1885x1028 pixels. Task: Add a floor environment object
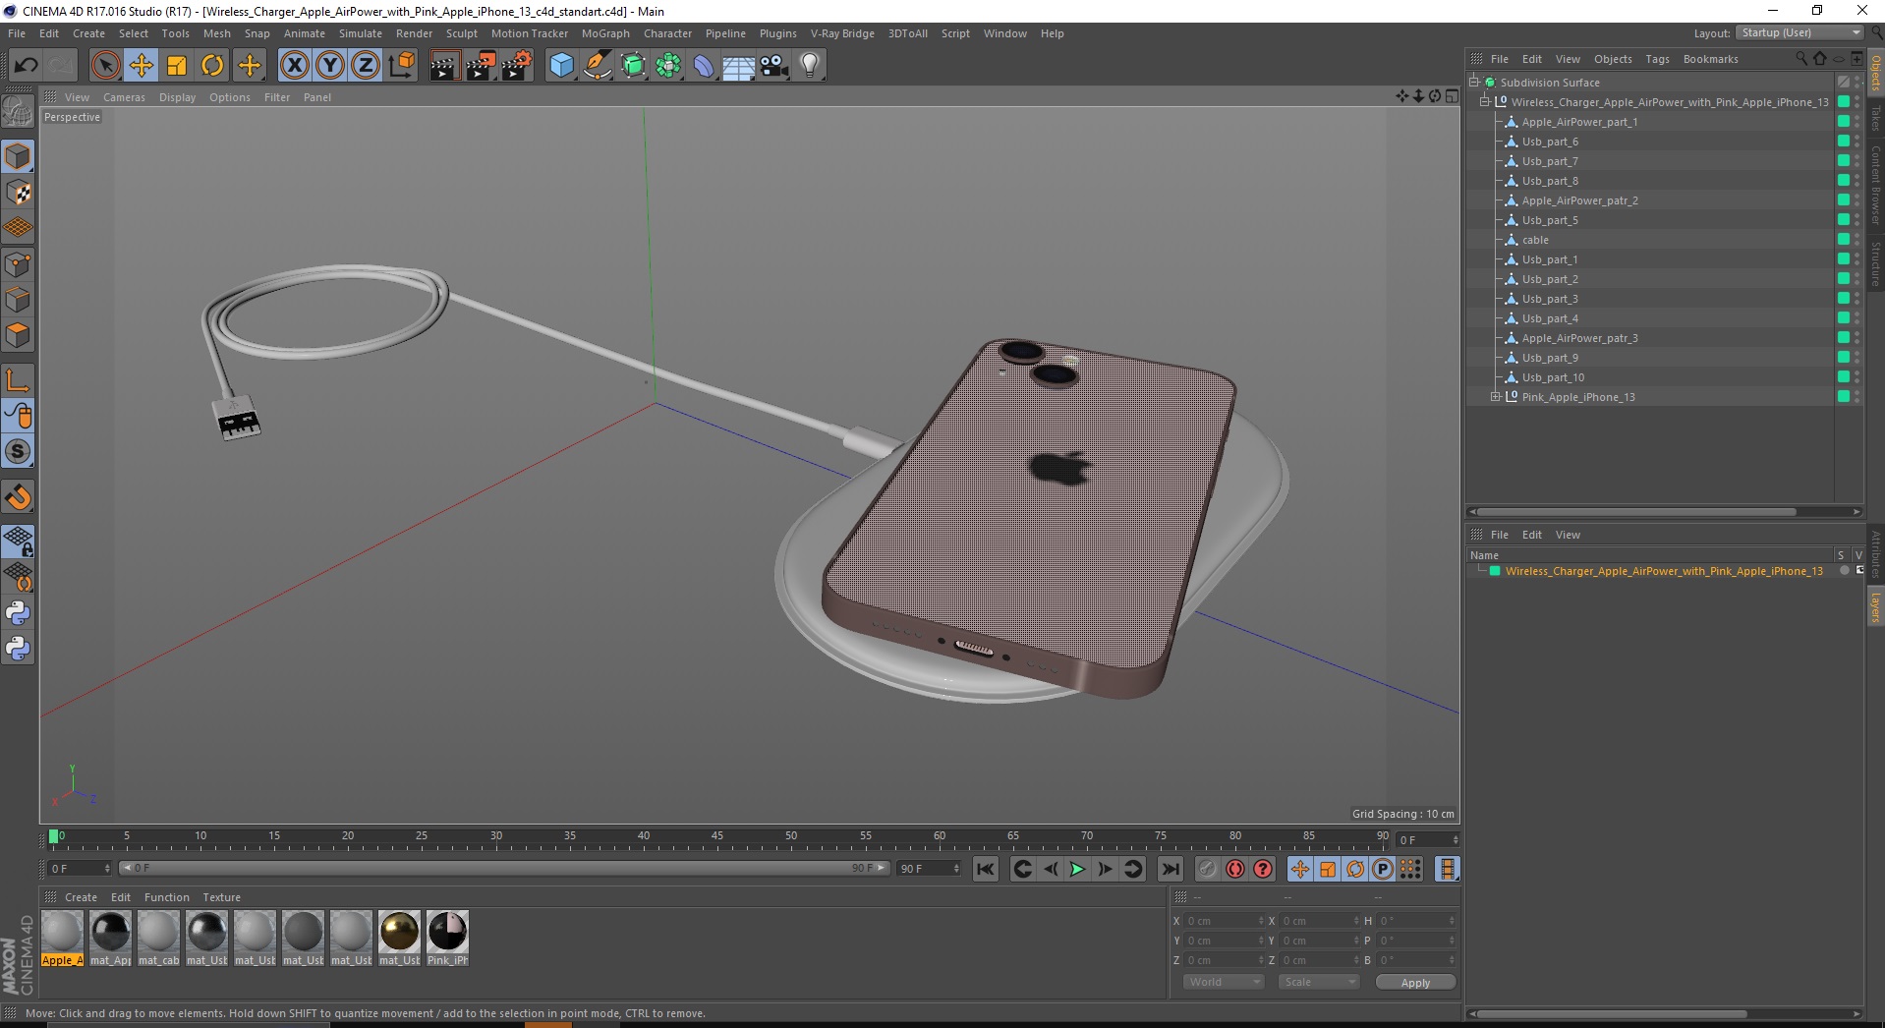[x=739, y=66]
